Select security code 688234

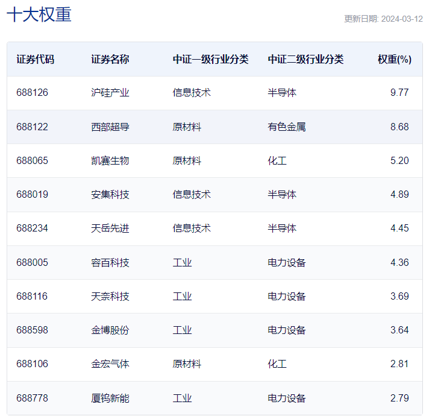click(32, 228)
